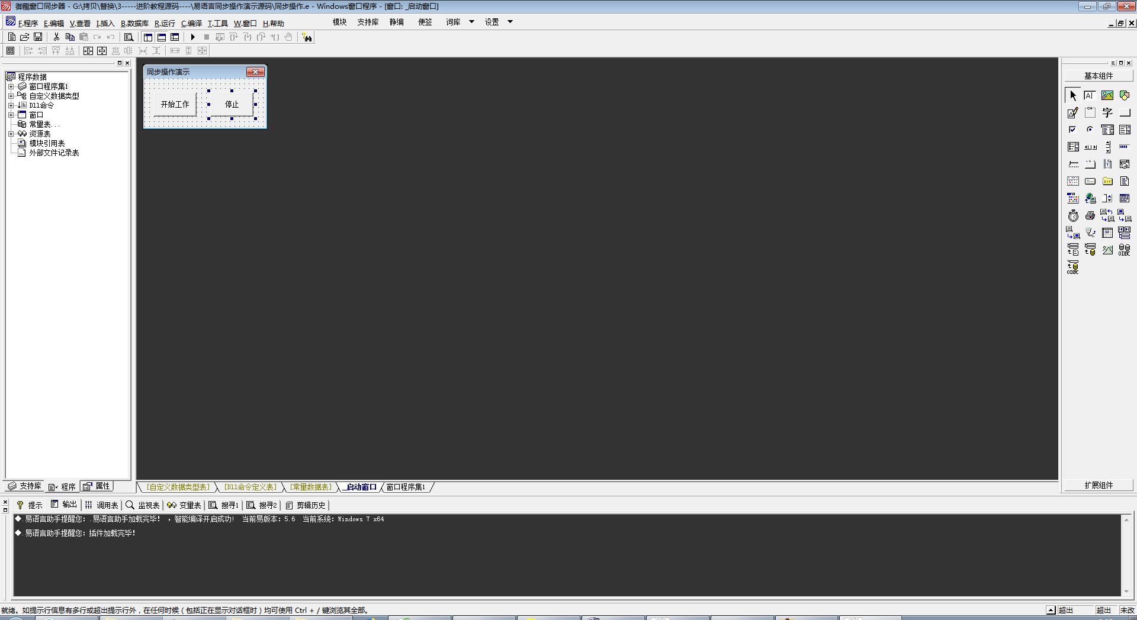Switch to the 窗口程序集1 tab
The width and height of the screenshot is (1137, 620).
tap(406, 487)
